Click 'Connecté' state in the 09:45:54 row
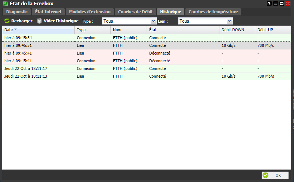This screenshot has width=294, height=182. click(x=158, y=38)
